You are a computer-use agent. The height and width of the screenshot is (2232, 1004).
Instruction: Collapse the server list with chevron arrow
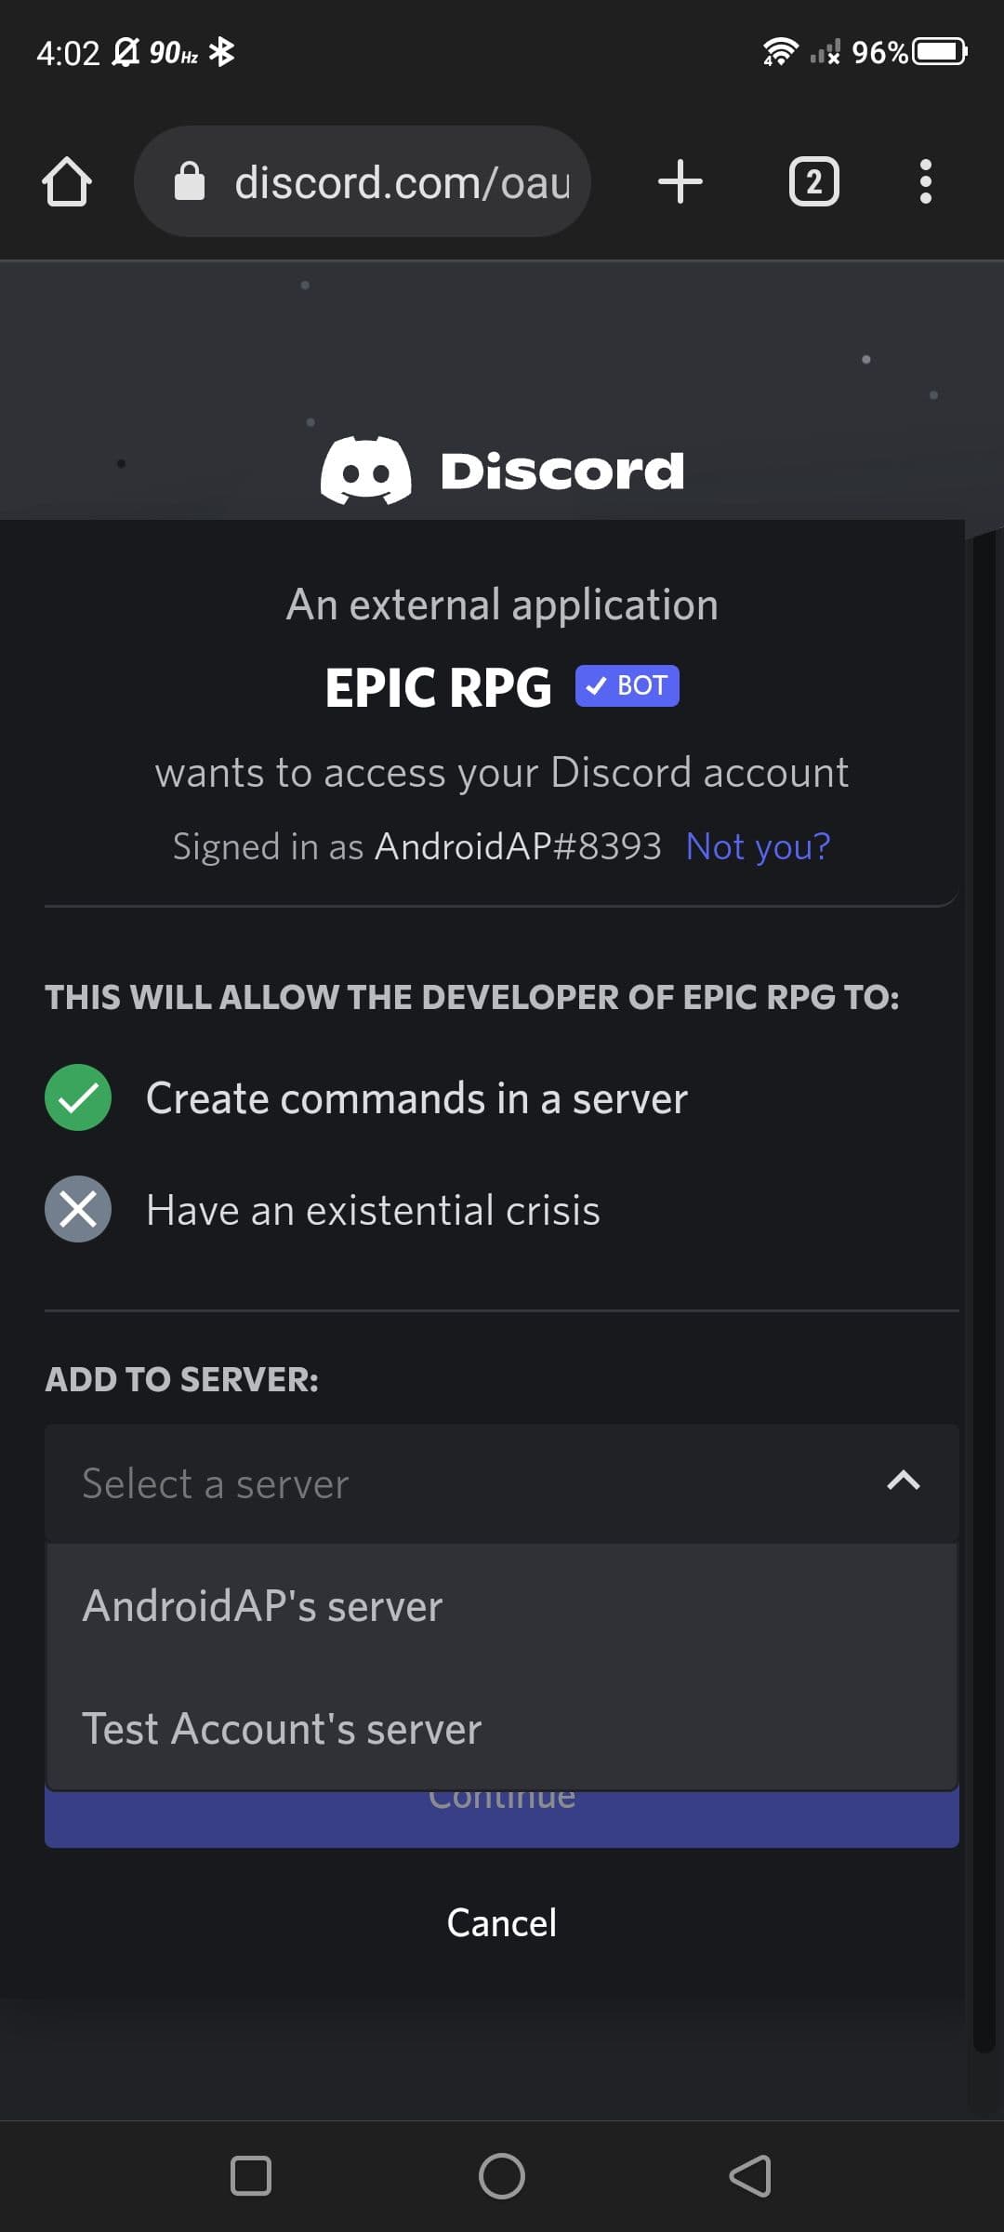903,1481
